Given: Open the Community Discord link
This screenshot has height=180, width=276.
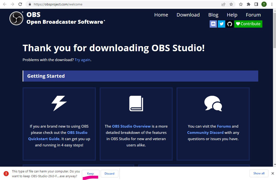Looking at the screenshot, I should pos(205,133).
